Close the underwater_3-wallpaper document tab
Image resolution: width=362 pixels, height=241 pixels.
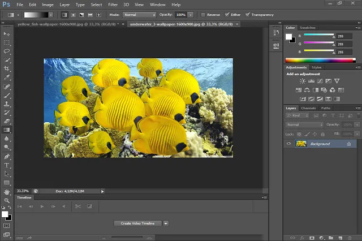[237, 24]
